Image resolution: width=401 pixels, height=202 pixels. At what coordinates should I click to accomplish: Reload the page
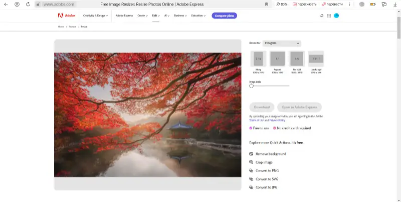[28, 4]
